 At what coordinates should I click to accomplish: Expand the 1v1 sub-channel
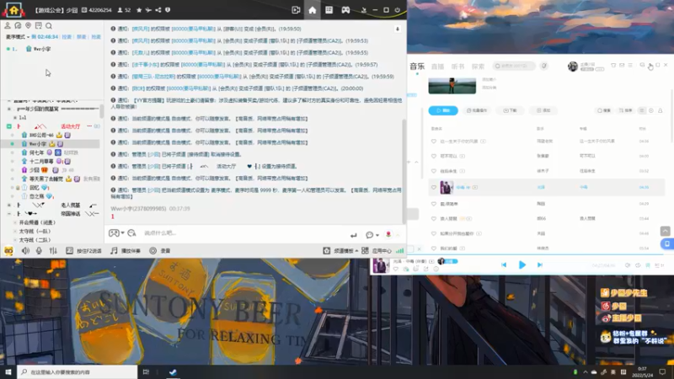point(15,117)
